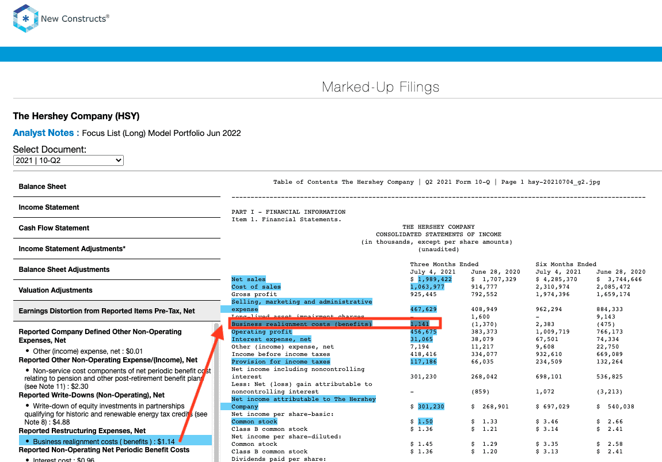
Task: Click highlighted Operating profit label
Action: tap(262, 332)
